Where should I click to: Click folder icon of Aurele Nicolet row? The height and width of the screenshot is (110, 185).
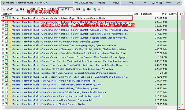[x=10, y=81]
